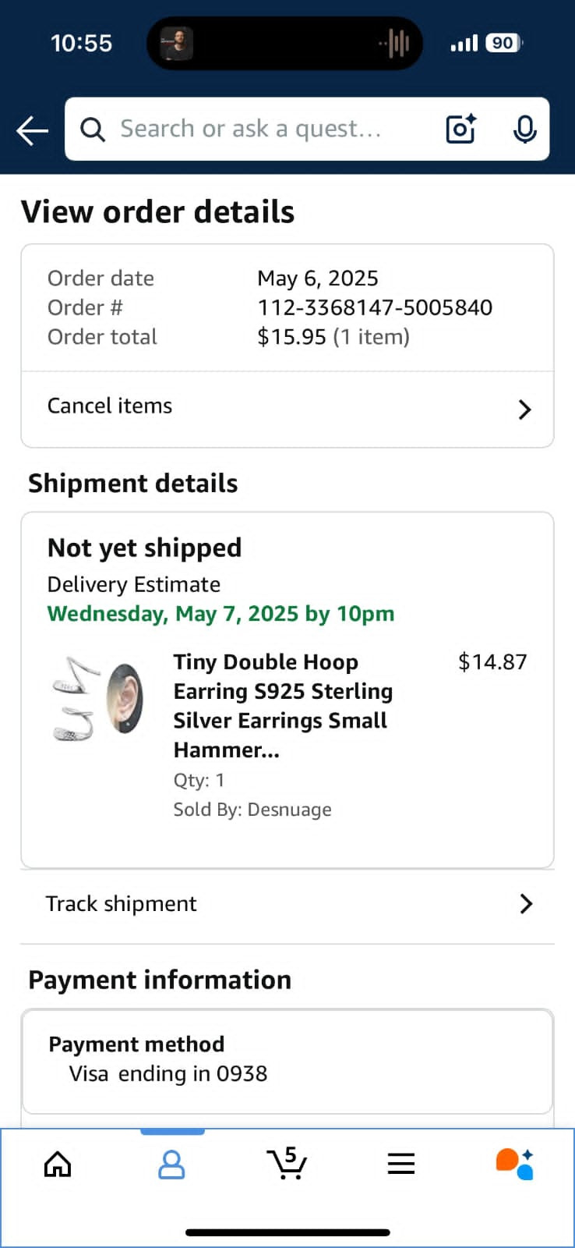Go to the Home tab icon
The width and height of the screenshot is (575, 1248).
pyautogui.click(x=58, y=1165)
